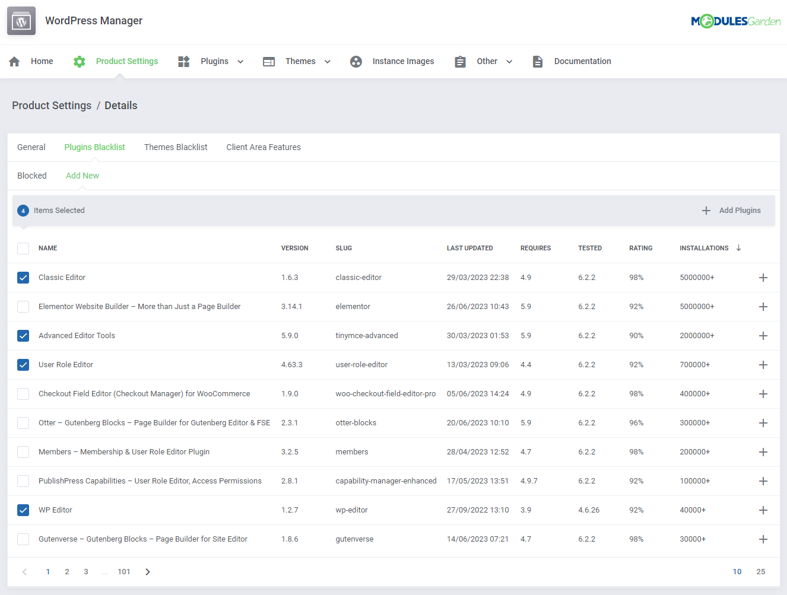
Task: Click the WordPress Manager logo icon
Action: [x=21, y=21]
